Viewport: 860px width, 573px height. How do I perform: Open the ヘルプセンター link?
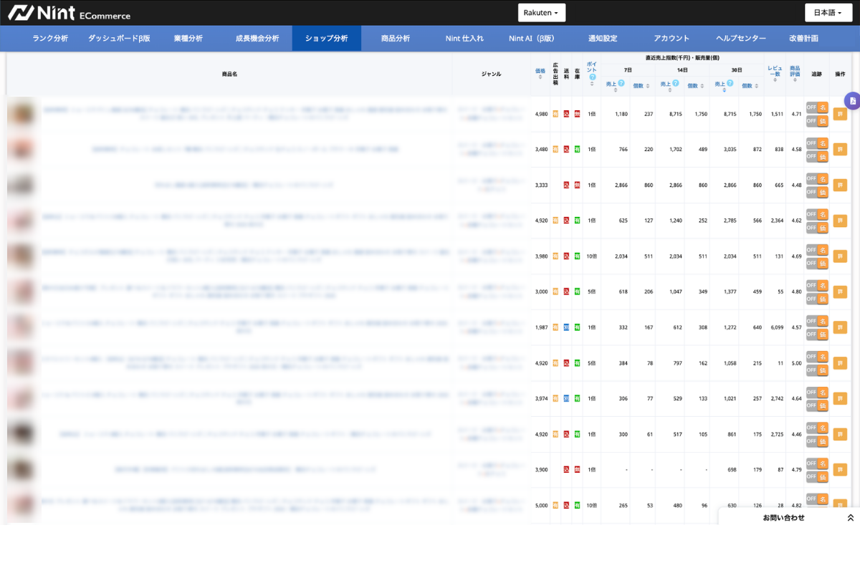(x=741, y=39)
